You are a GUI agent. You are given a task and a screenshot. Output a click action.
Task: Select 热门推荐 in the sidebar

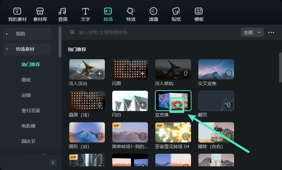click(31, 64)
